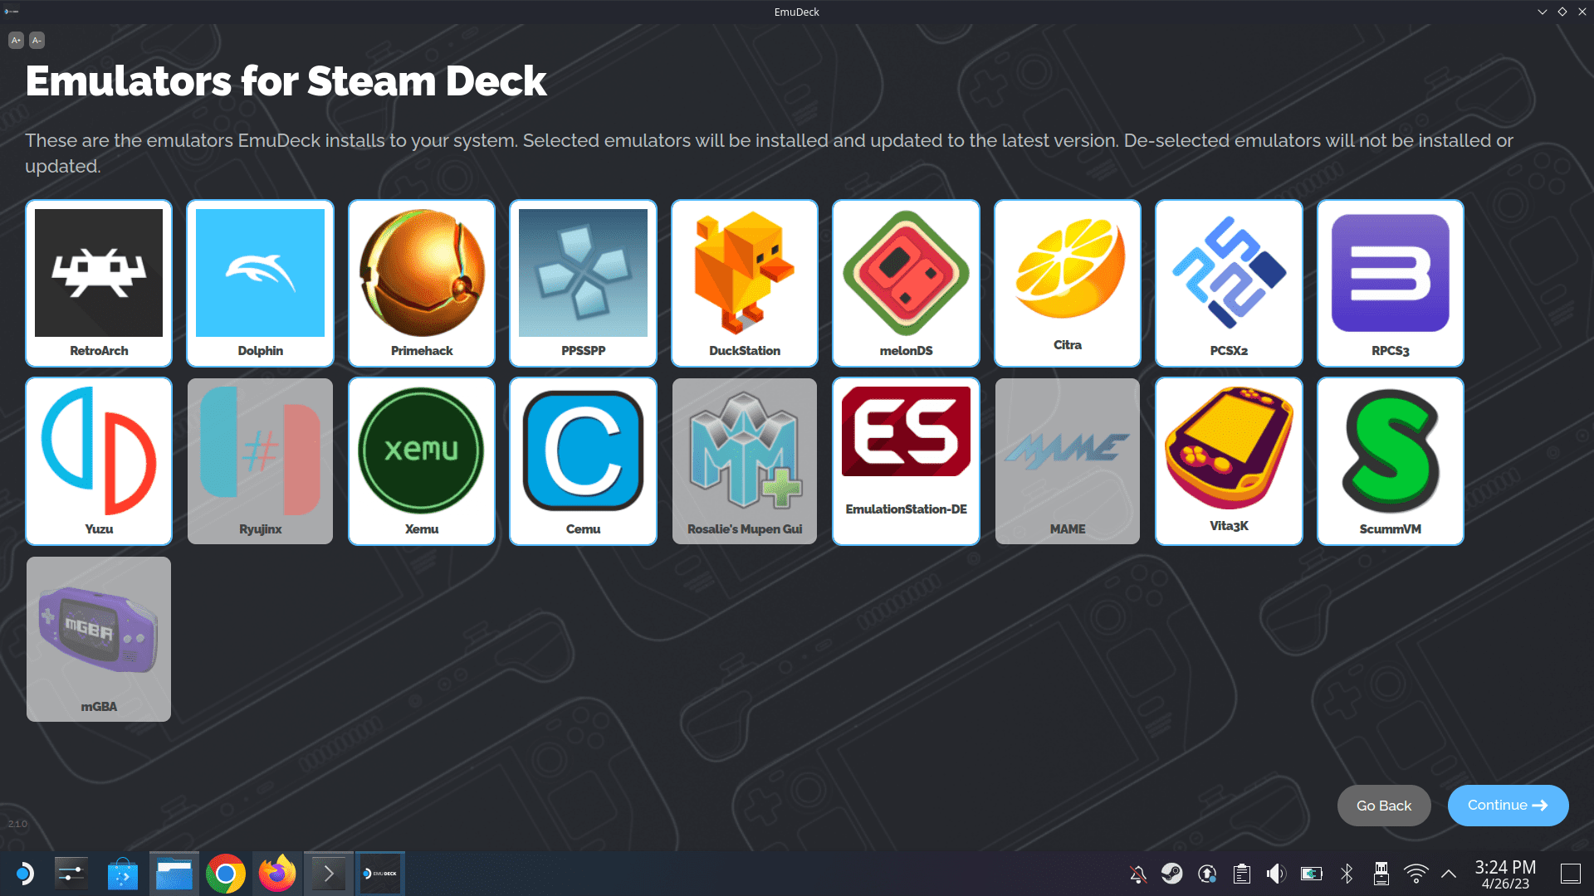Open the application launcher in taskbar
This screenshot has height=896, width=1594.
click(25, 874)
